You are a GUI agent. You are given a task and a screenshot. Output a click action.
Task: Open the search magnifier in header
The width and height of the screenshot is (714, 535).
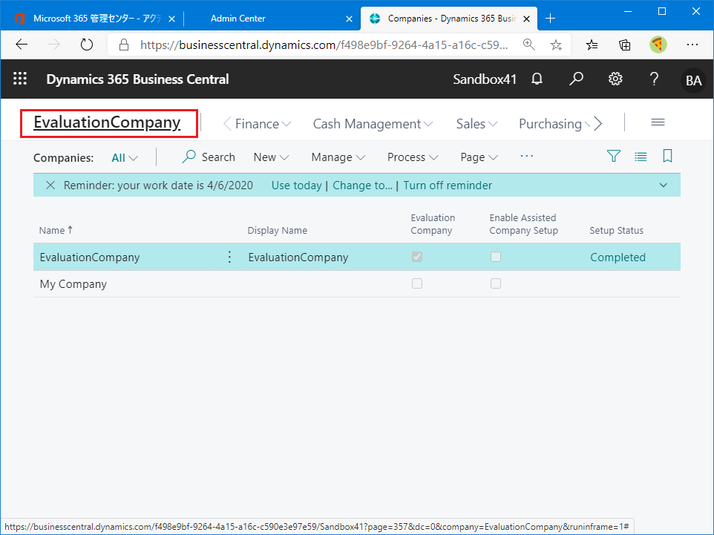[576, 79]
